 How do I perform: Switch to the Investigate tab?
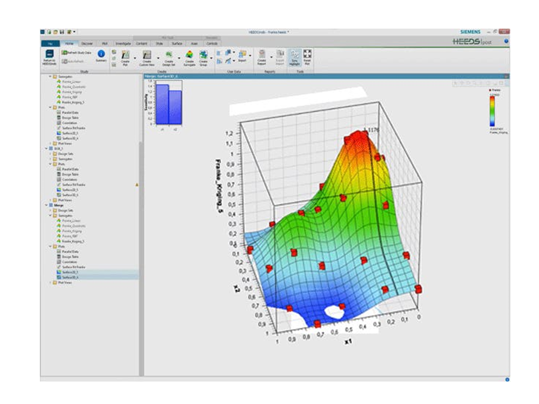tap(123, 44)
